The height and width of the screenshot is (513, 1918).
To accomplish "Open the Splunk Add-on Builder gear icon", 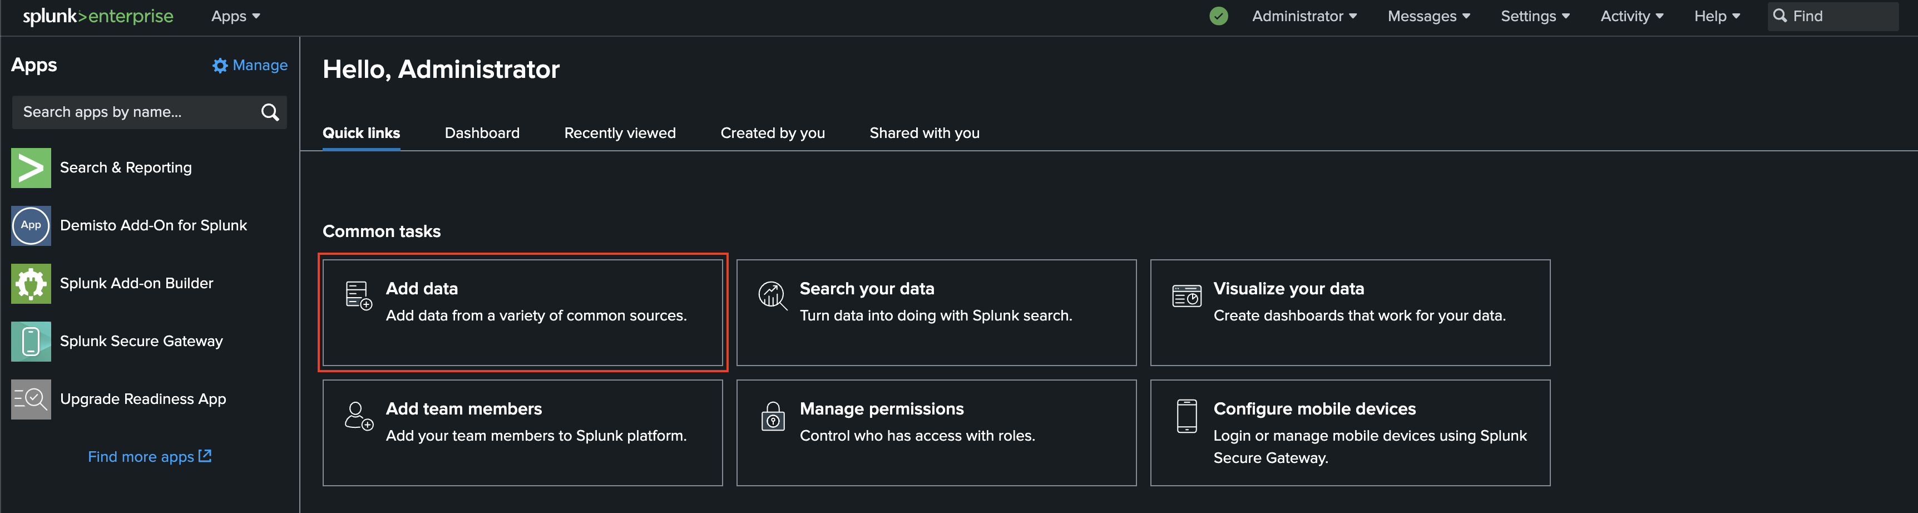I will pyautogui.click(x=31, y=283).
